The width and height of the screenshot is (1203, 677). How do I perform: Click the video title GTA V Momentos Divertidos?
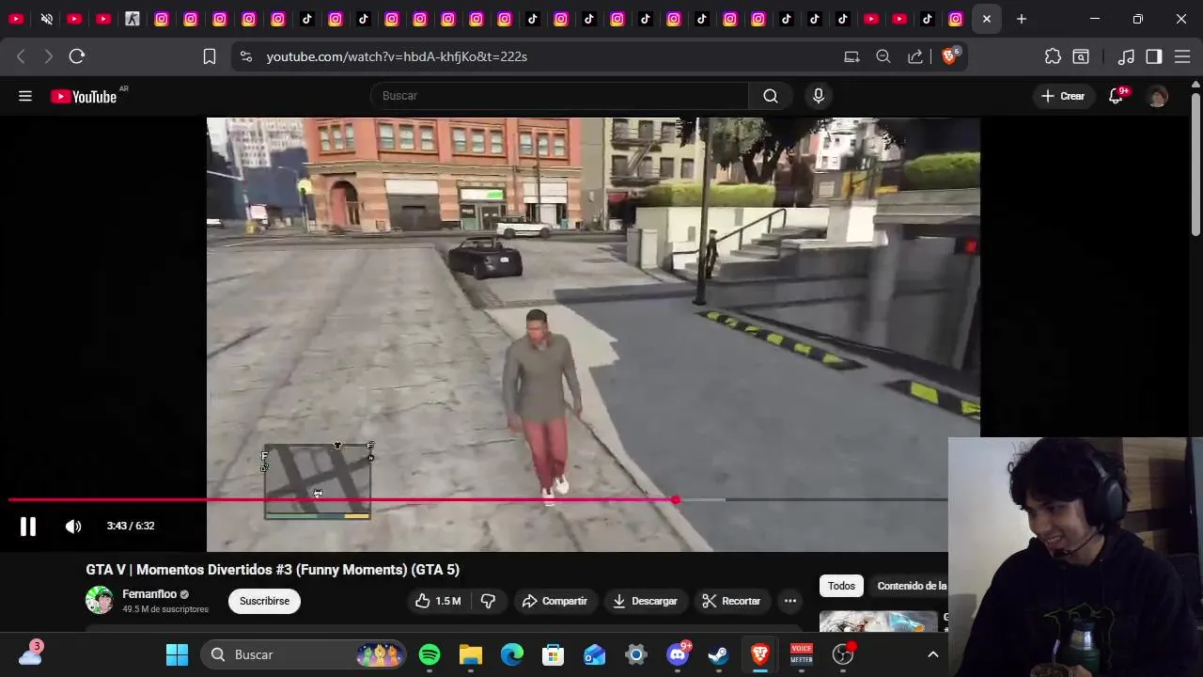pos(273,570)
